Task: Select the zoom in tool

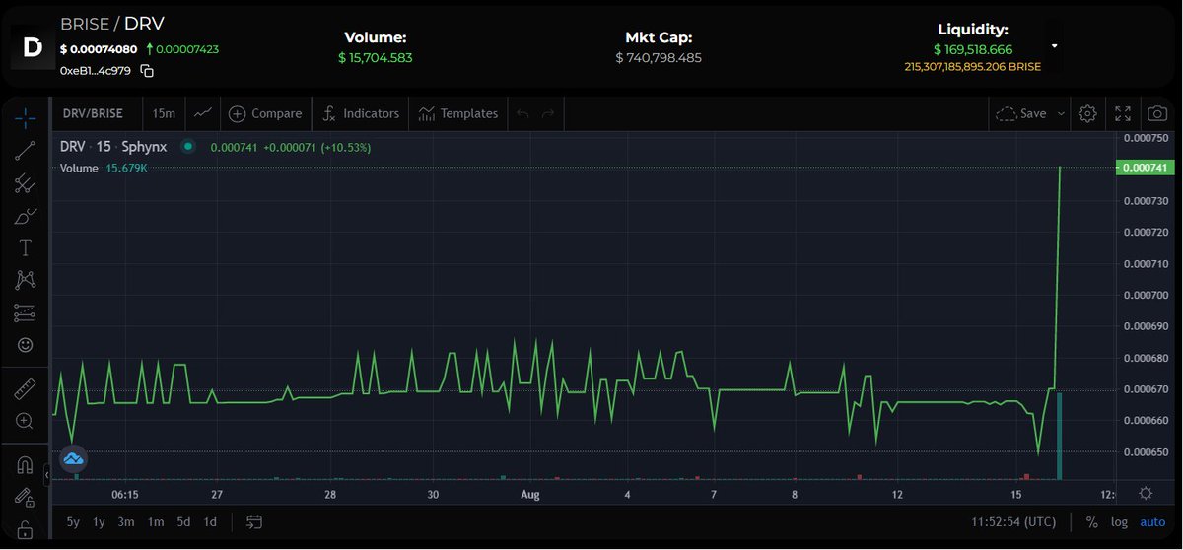Action: 26,421
